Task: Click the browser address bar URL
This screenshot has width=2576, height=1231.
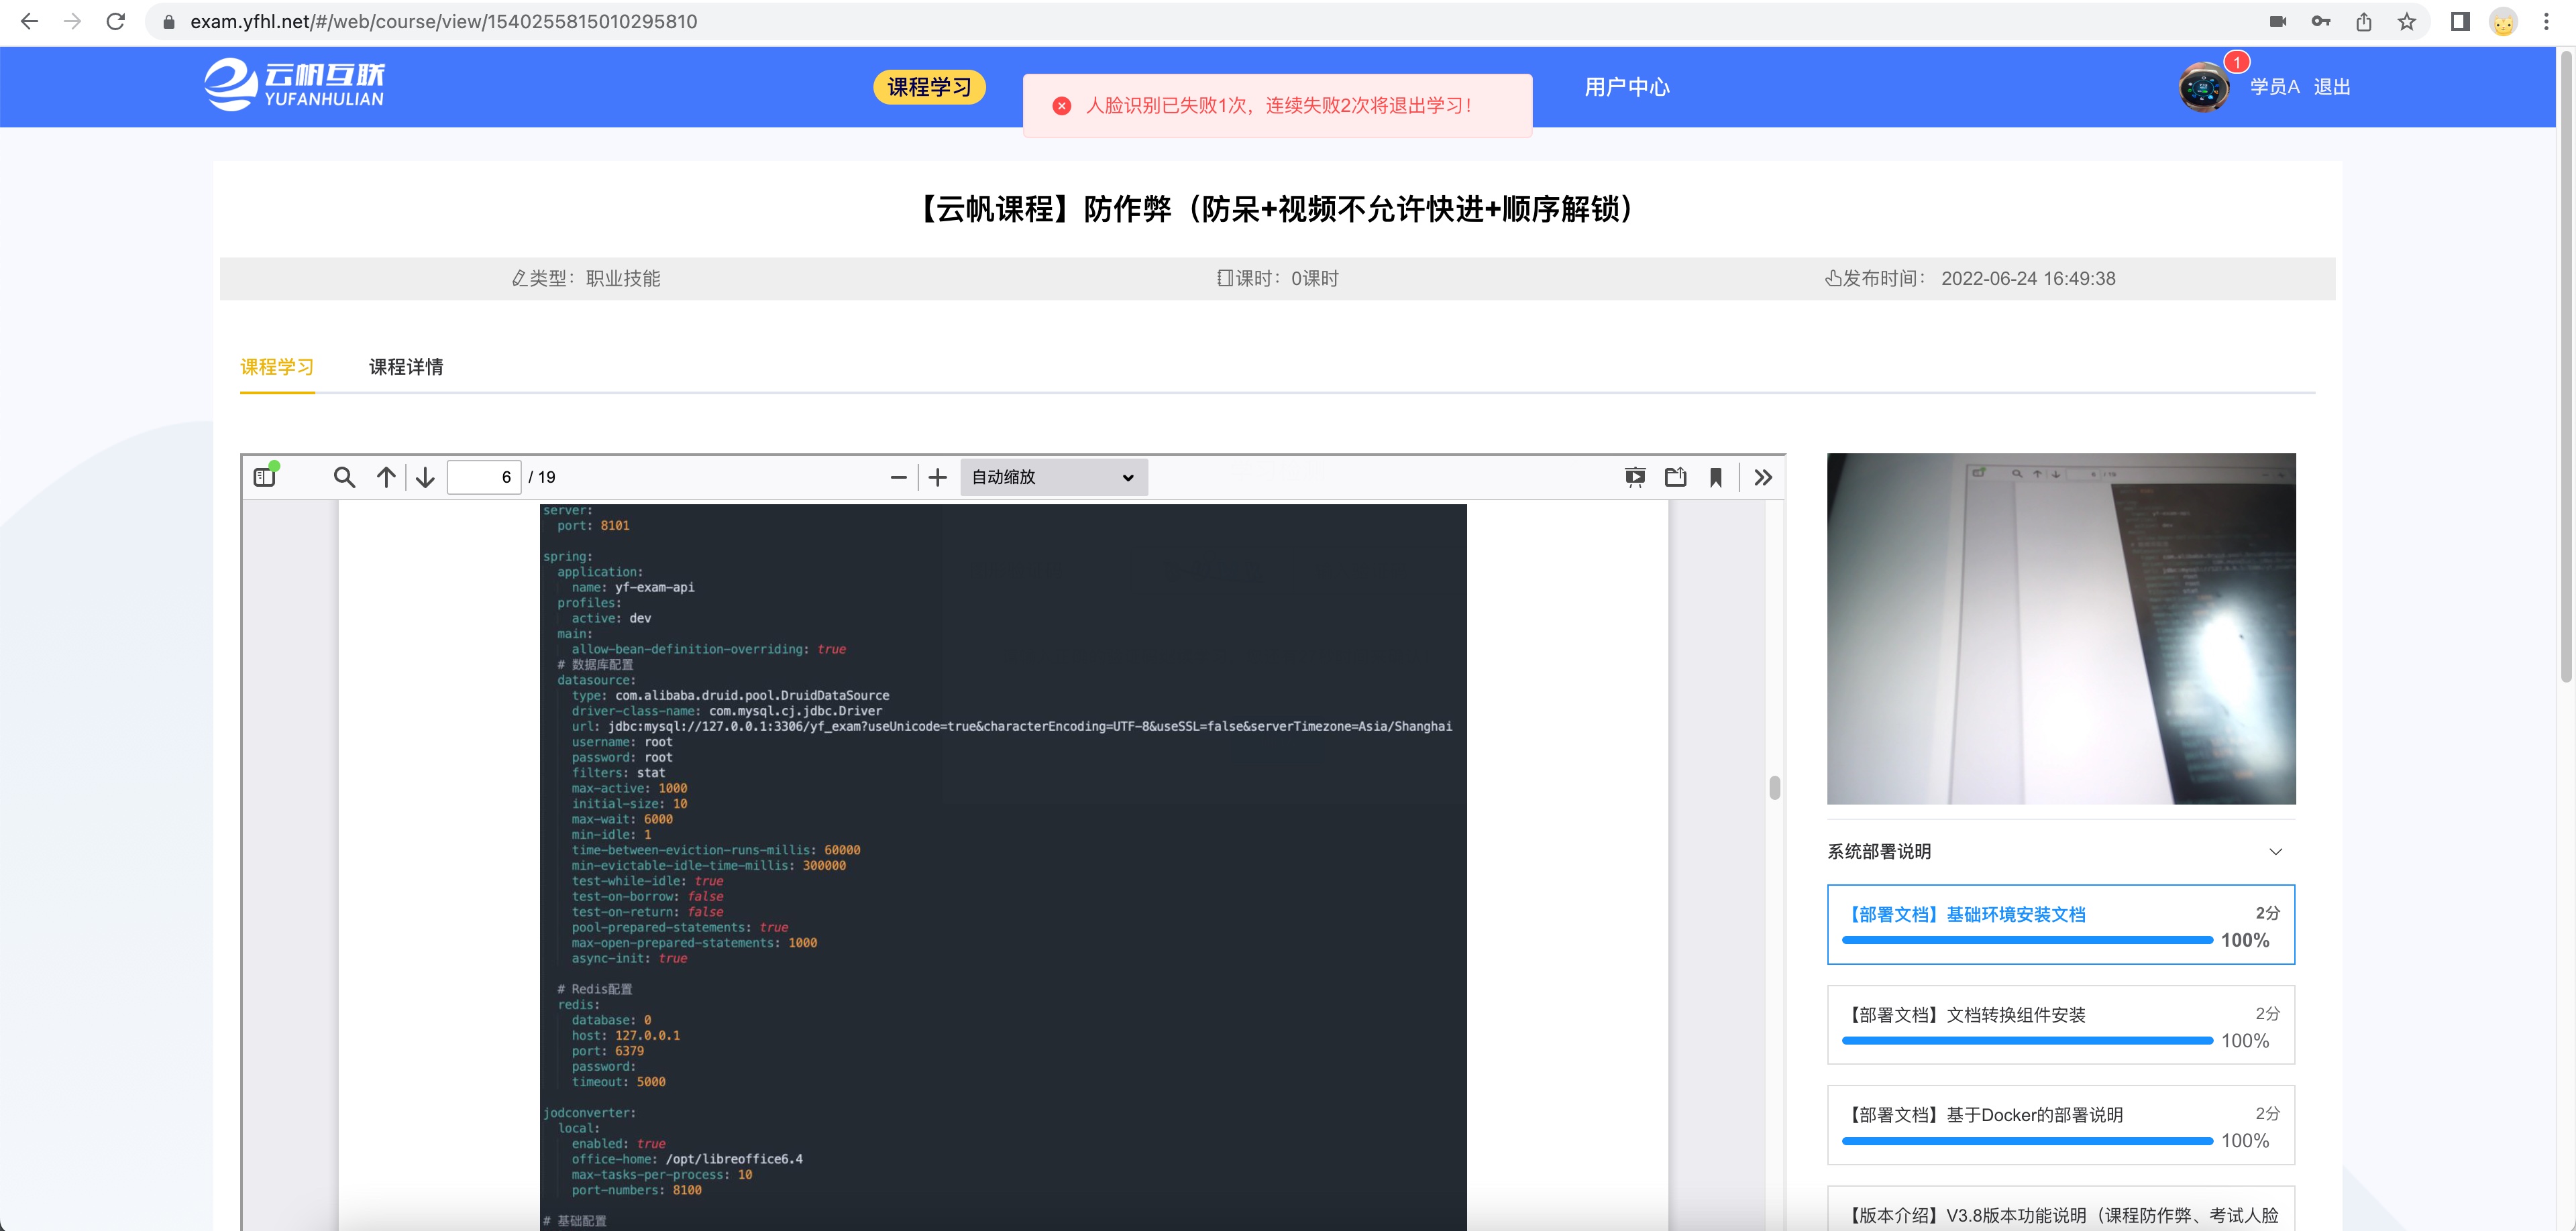Action: (444, 21)
